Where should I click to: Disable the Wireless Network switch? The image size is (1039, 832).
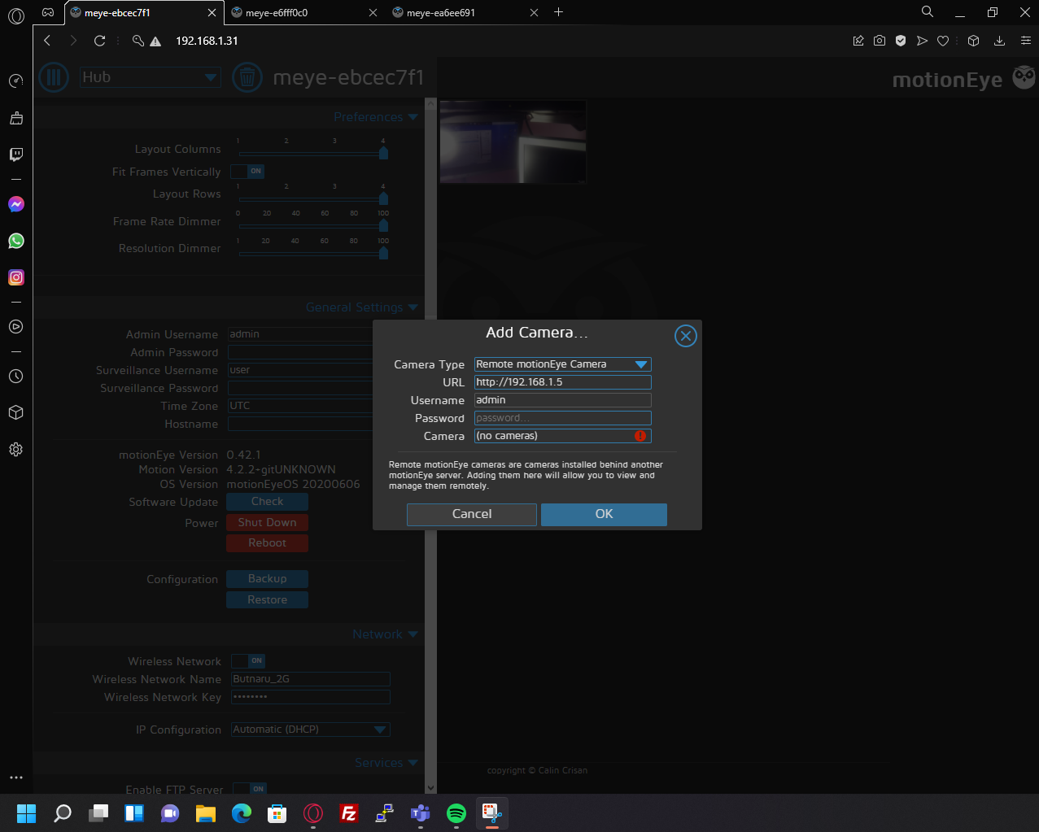[247, 660]
